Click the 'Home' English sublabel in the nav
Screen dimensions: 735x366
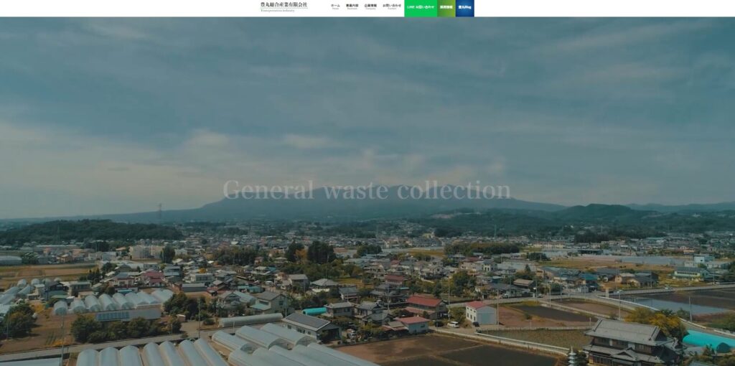click(335, 9)
